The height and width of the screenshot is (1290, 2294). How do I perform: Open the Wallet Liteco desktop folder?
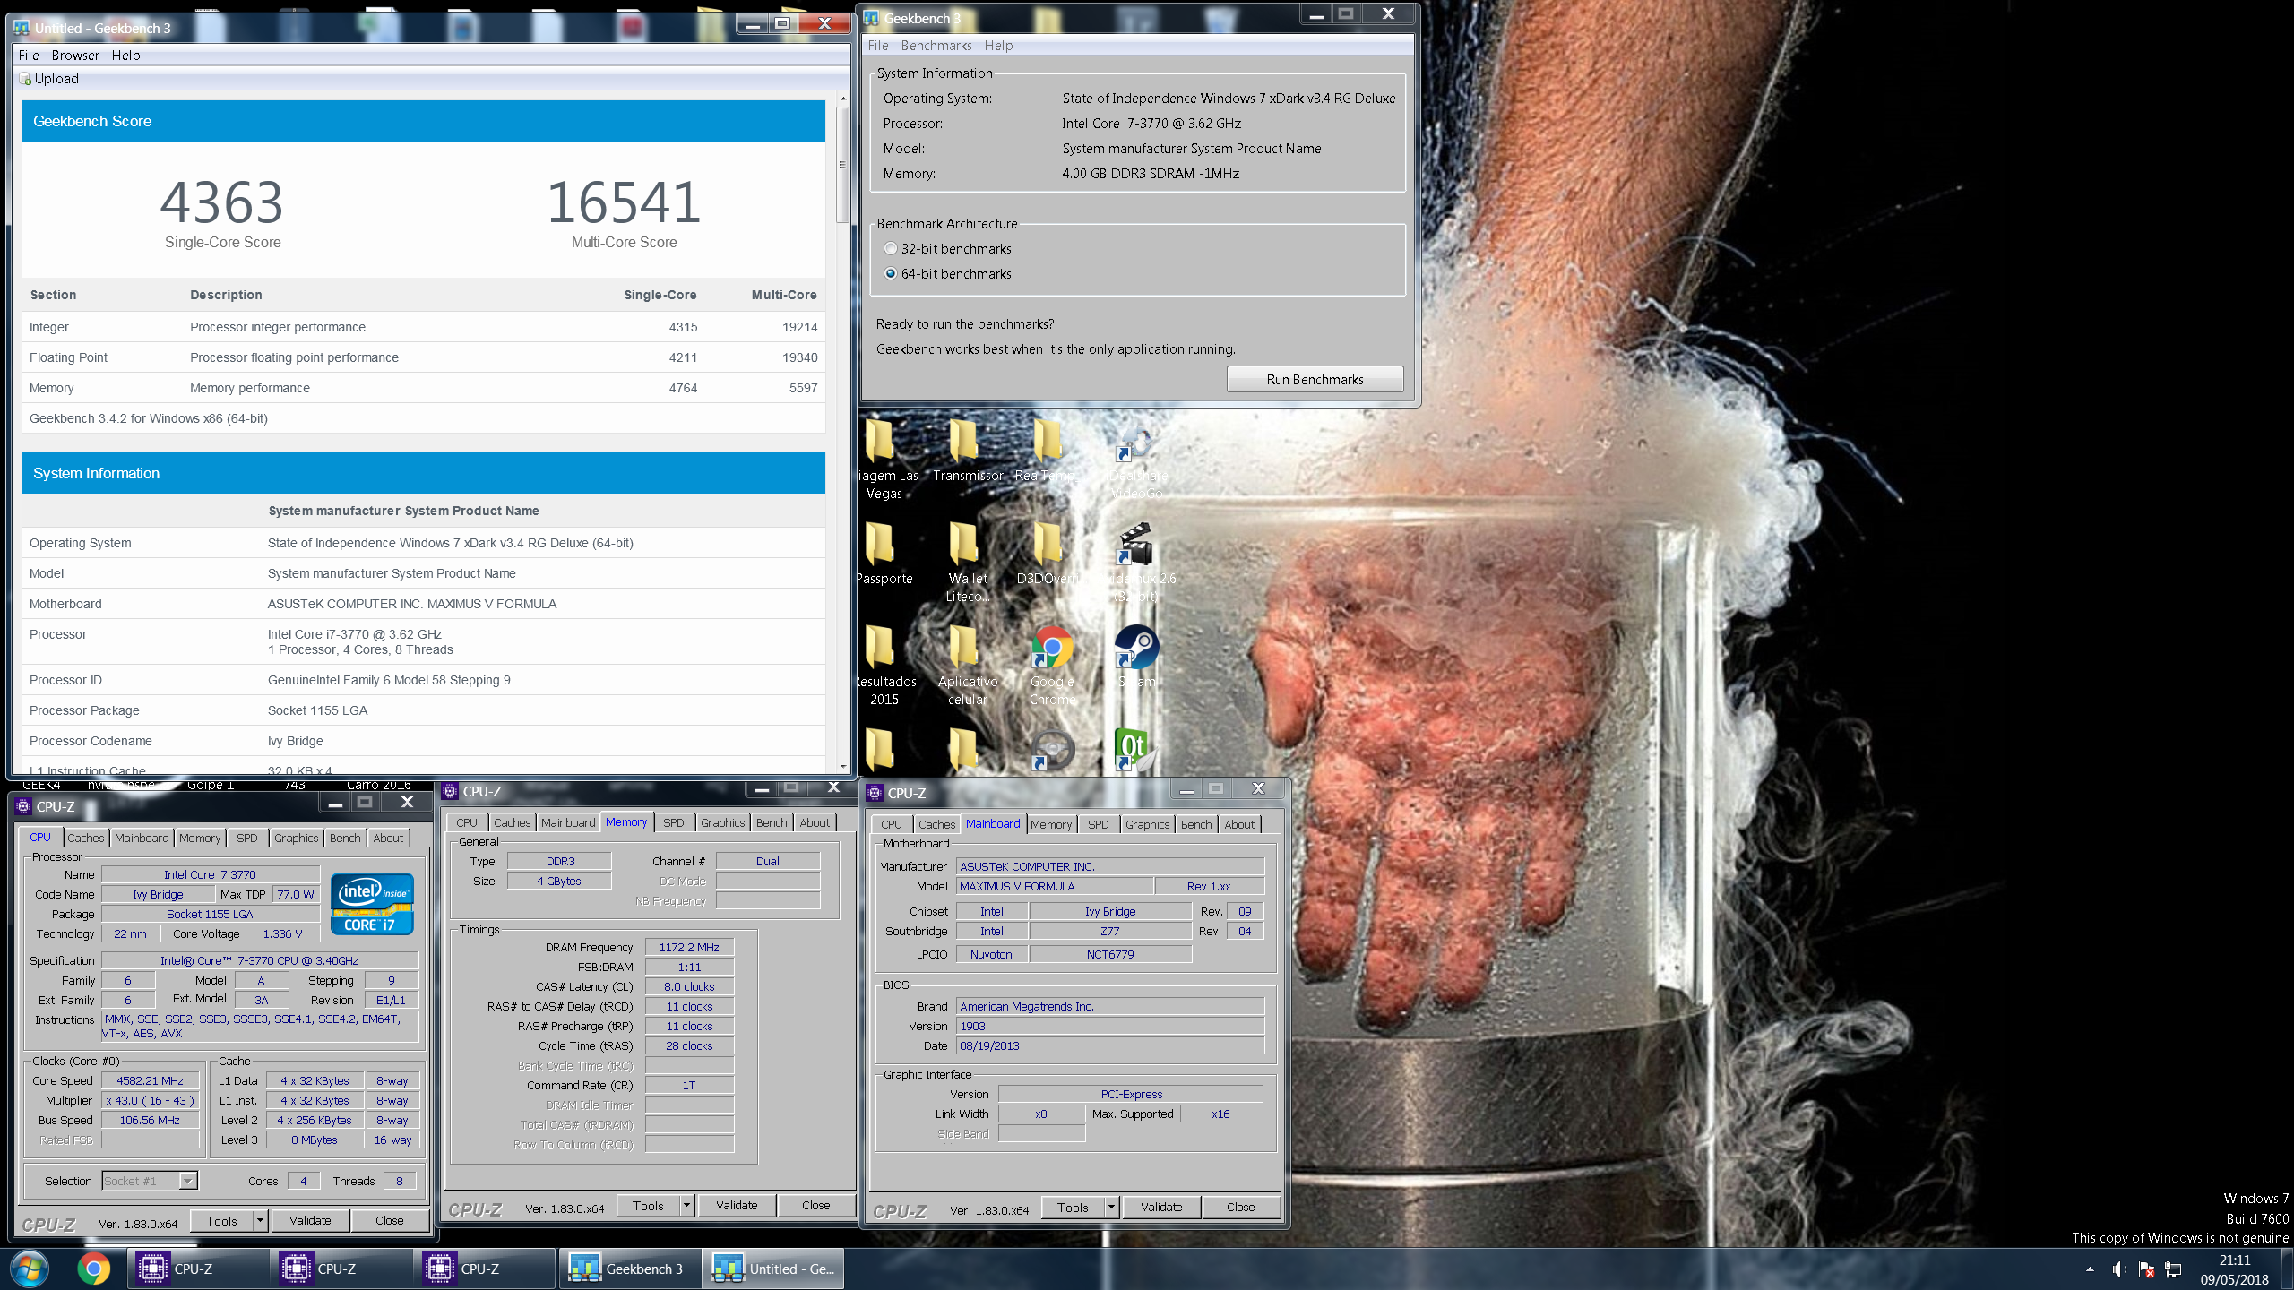[967, 563]
